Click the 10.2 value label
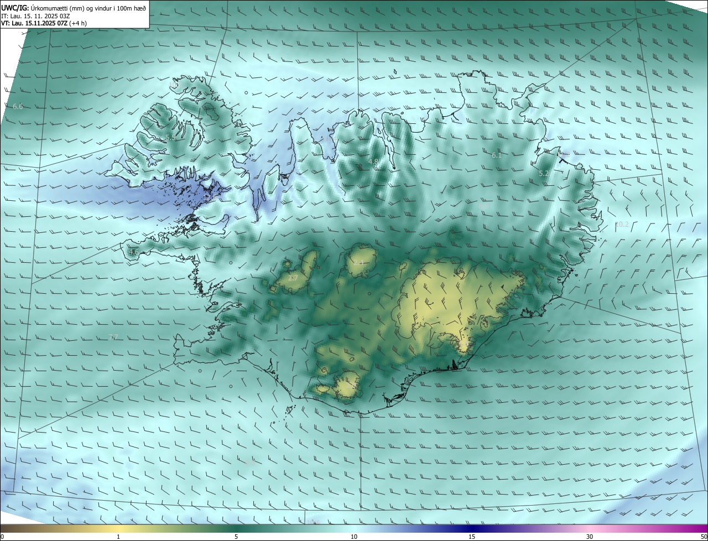708x541 pixels. click(622, 225)
